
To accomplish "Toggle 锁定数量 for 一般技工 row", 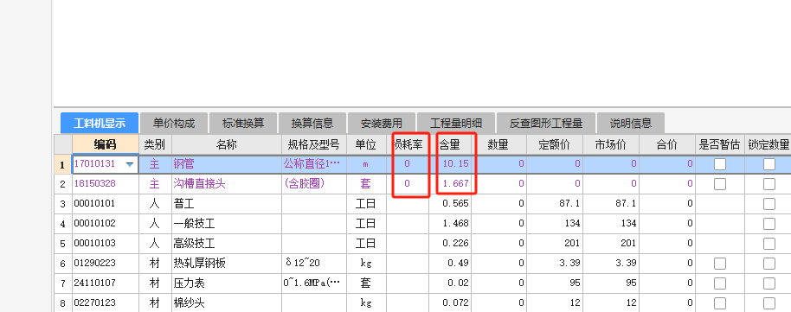I will tap(768, 224).
